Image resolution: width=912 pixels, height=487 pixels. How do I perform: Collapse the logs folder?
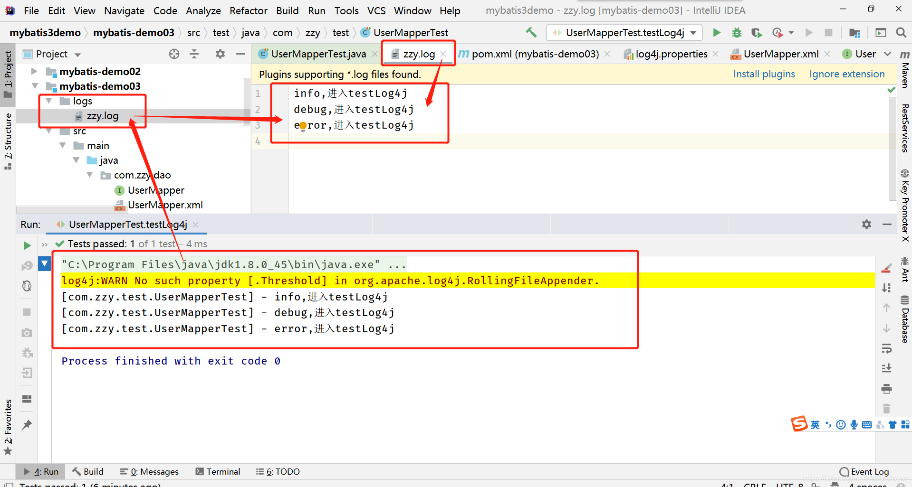(x=48, y=101)
